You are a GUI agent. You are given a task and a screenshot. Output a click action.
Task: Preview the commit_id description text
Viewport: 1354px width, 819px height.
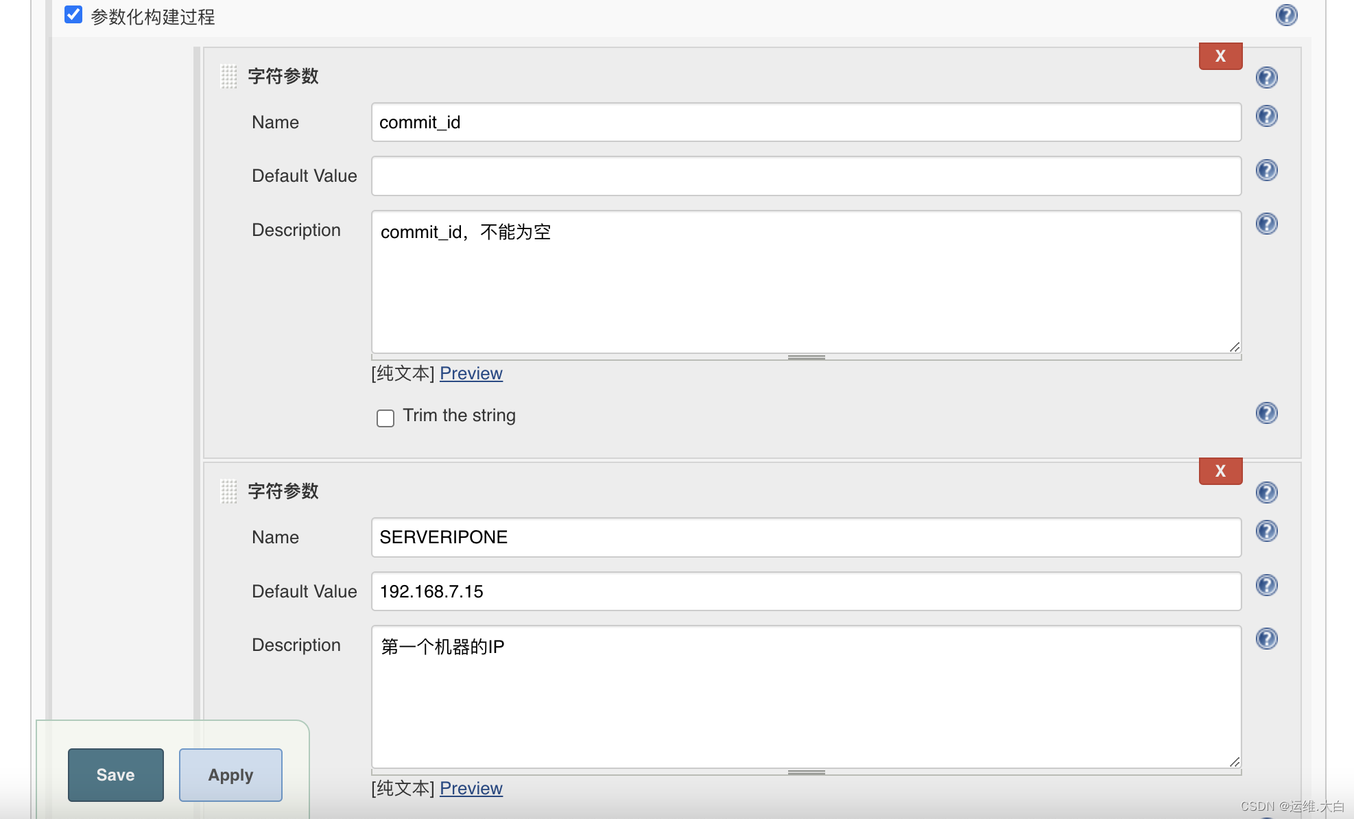(472, 372)
